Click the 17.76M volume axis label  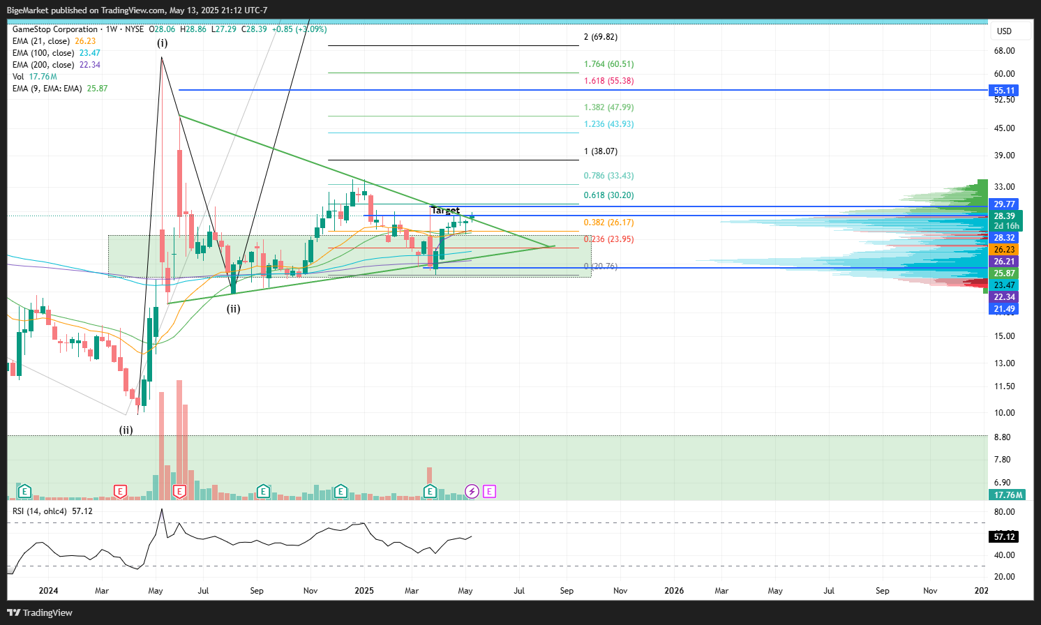pyautogui.click(x=1008, y=495)
